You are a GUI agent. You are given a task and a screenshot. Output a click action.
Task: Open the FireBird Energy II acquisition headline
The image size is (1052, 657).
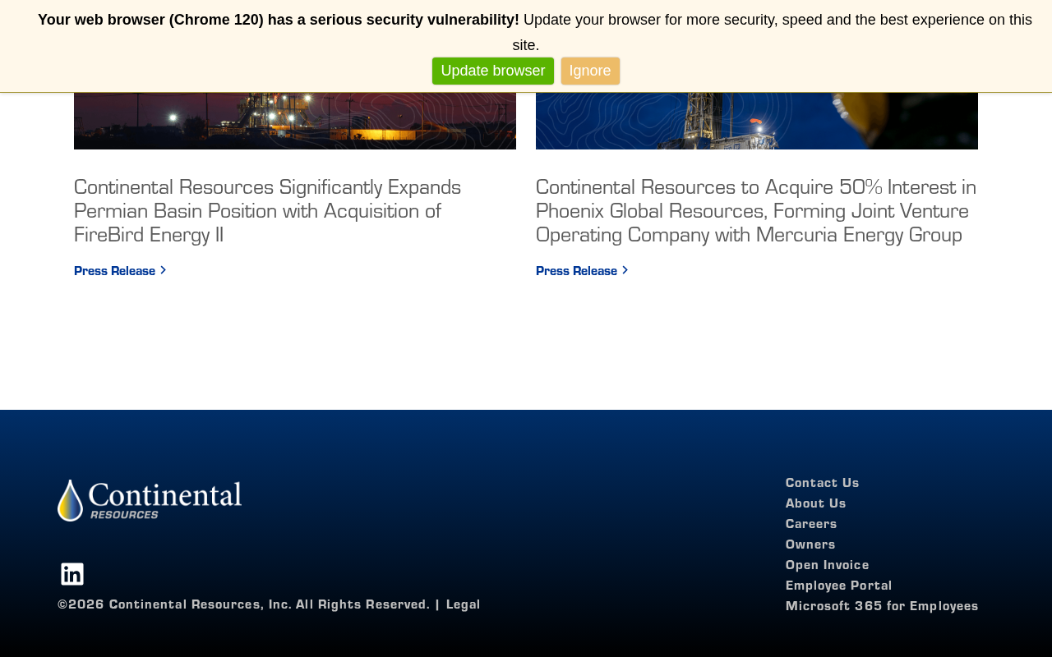[x=267, y=211]
